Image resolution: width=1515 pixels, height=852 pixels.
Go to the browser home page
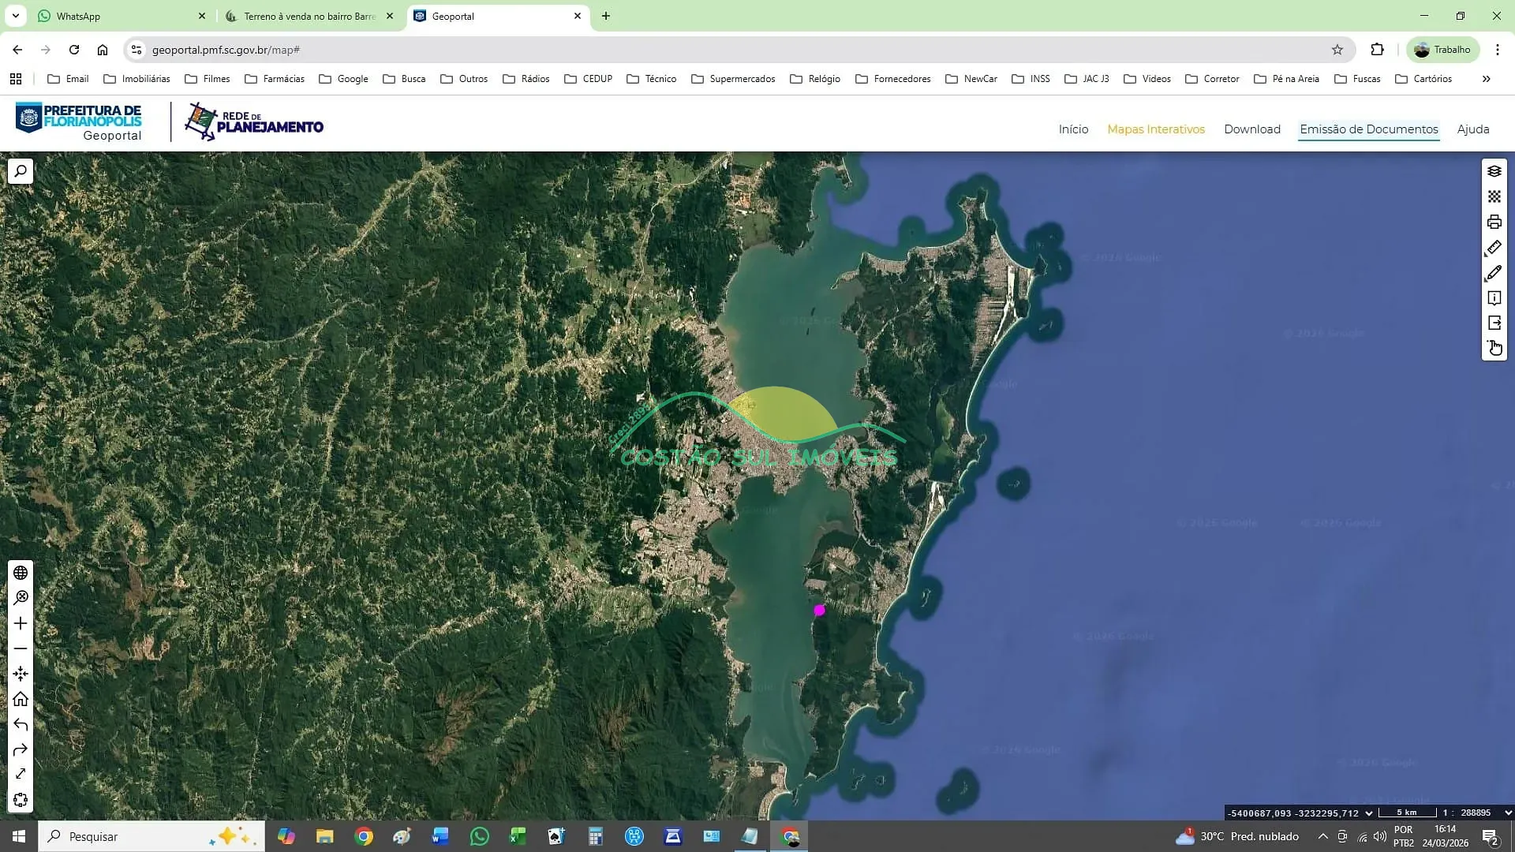(103, 50)
